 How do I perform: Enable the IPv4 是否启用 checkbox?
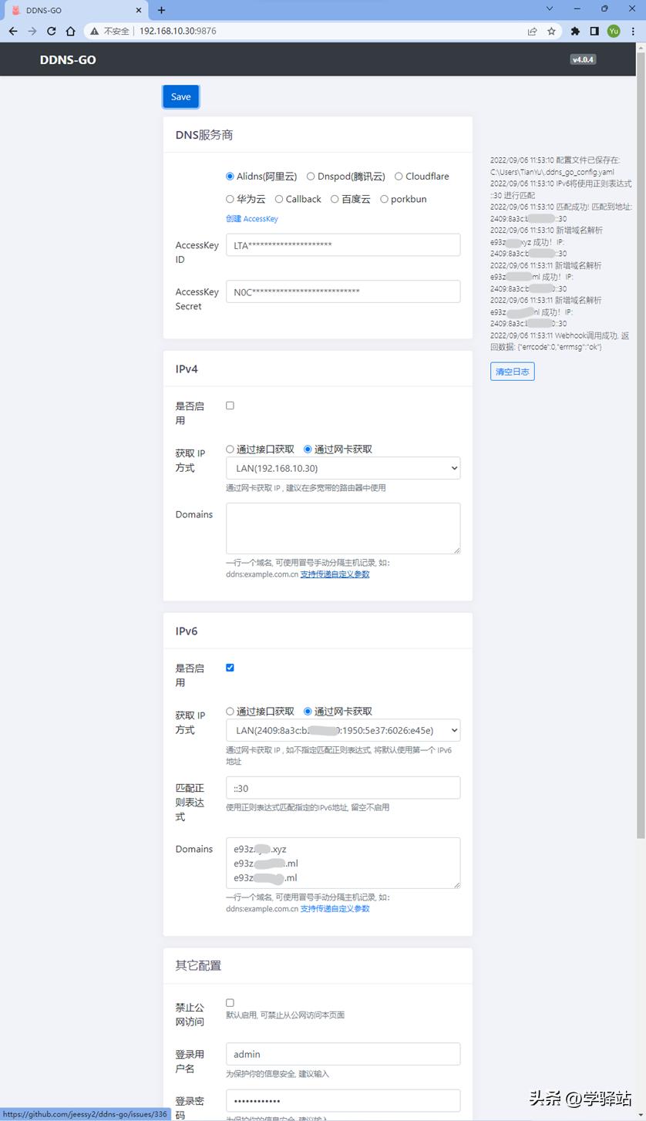point(229,405)
